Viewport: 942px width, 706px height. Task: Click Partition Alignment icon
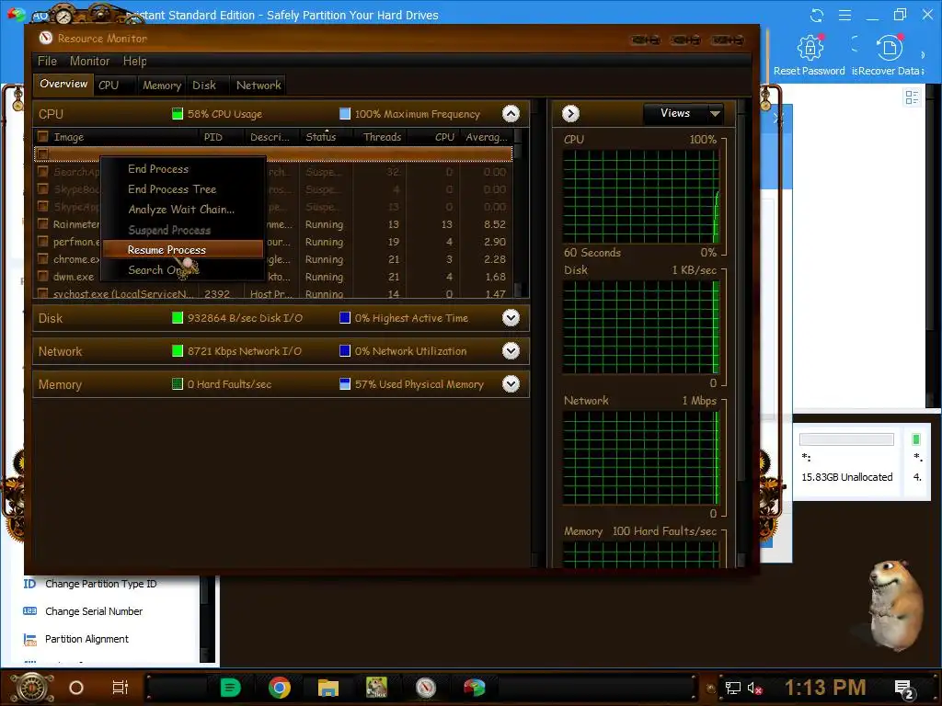click(29, 640)
